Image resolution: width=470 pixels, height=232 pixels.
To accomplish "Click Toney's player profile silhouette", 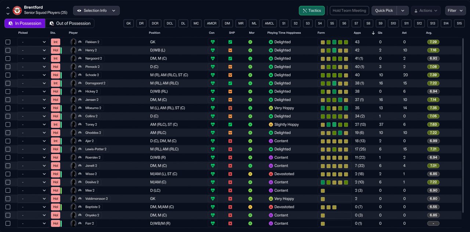I will coord(73,124).
